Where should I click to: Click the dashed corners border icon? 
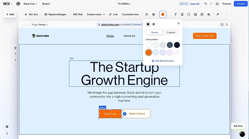pos(189,14)
